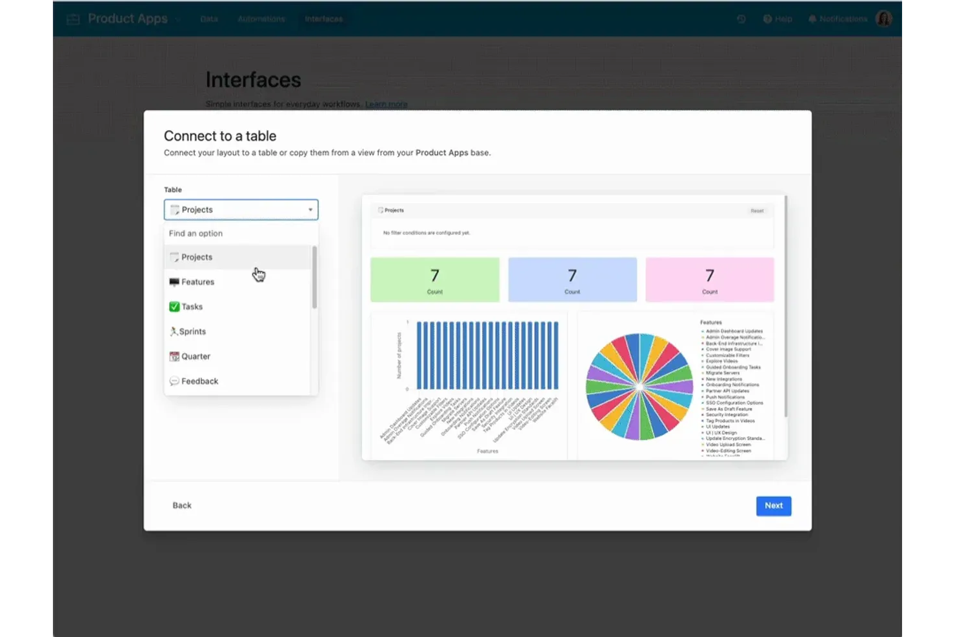The width and height of the screenshot is (955, 637).
Task: Click the Quarter calendar icon
Action: coord(174,356)
